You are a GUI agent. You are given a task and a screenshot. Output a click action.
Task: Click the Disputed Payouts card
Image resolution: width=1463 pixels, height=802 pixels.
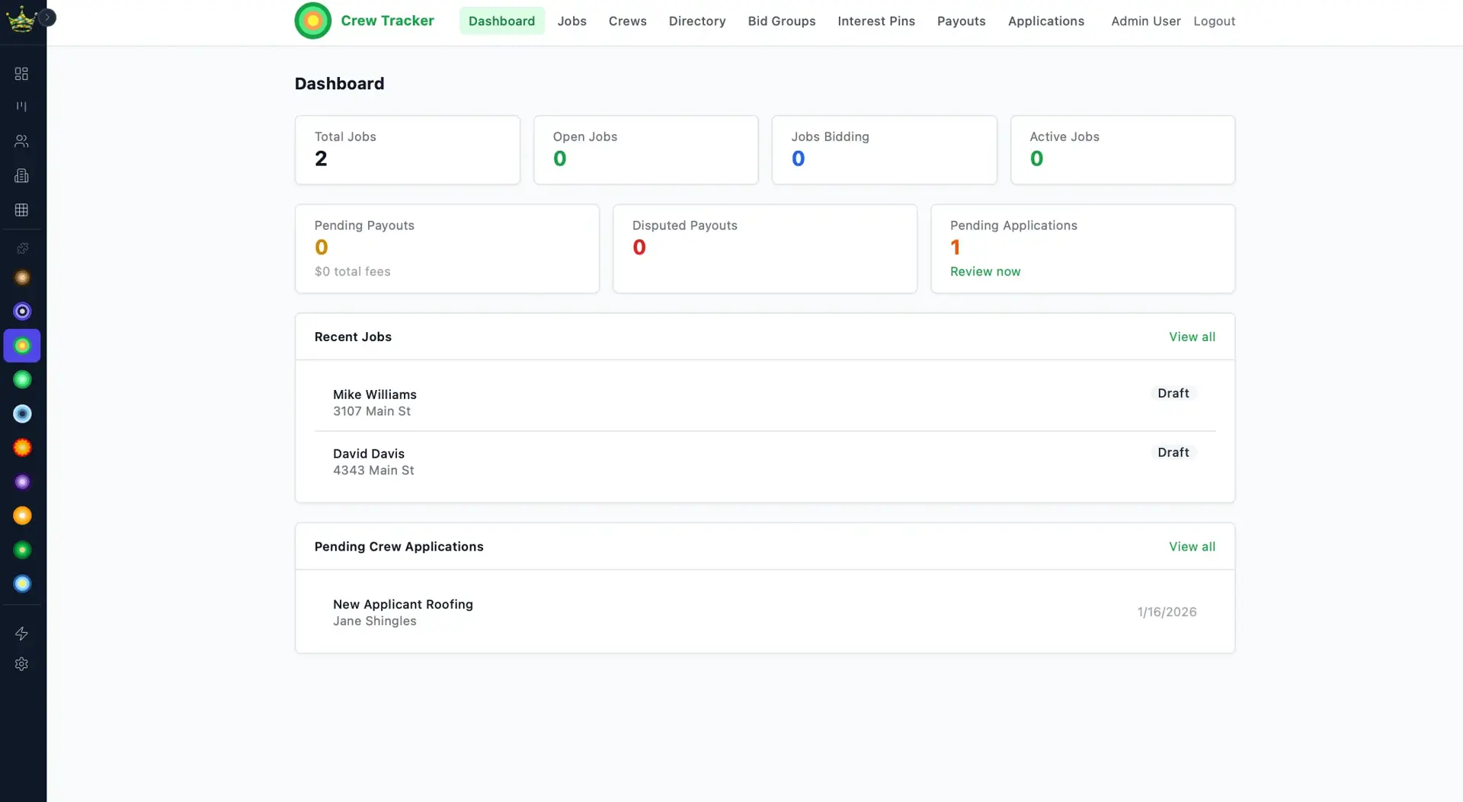pos(764,248)
